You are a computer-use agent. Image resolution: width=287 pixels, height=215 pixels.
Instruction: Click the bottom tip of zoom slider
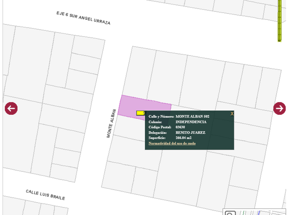279,40
